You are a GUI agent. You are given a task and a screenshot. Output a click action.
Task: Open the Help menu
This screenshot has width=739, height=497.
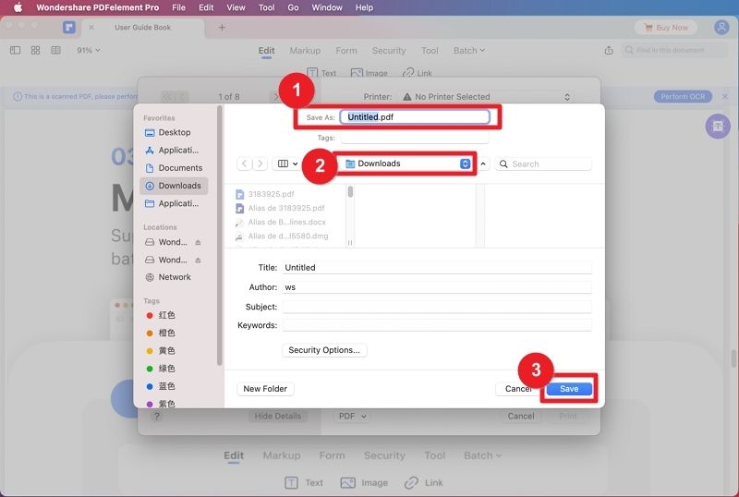[364, 7]
